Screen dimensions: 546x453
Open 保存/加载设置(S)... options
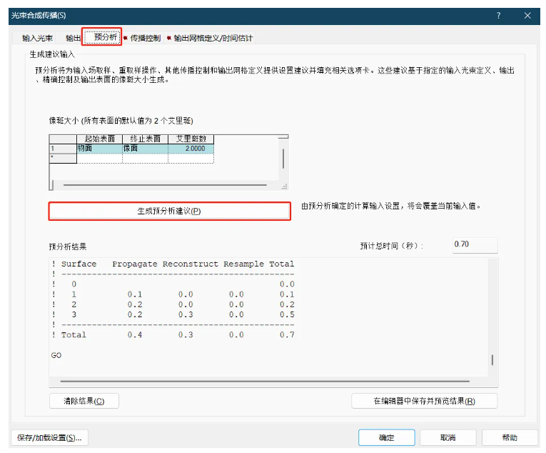(x=49, y=437)
